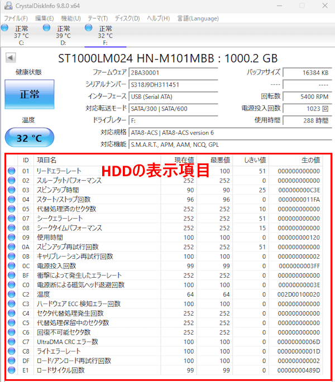
Task: Click status icon for ID DF ロード/アンロード再試行回数
Action: click(12, 361)
